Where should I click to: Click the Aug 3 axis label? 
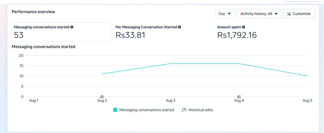point(171,101)
